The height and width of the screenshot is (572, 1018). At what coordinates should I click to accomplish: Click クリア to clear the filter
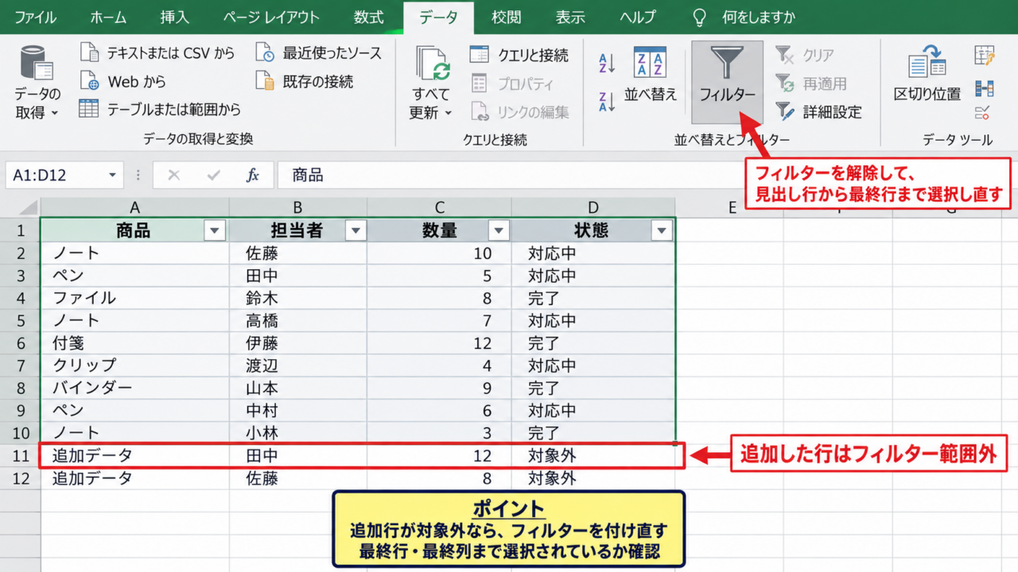point(805,55)
